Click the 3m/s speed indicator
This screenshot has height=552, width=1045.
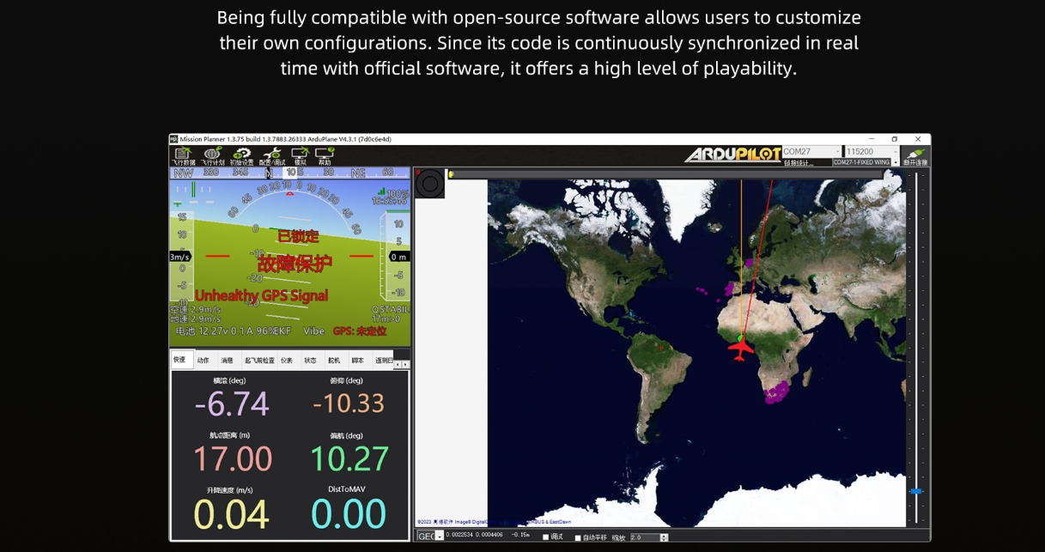click(x=179, y=257)
